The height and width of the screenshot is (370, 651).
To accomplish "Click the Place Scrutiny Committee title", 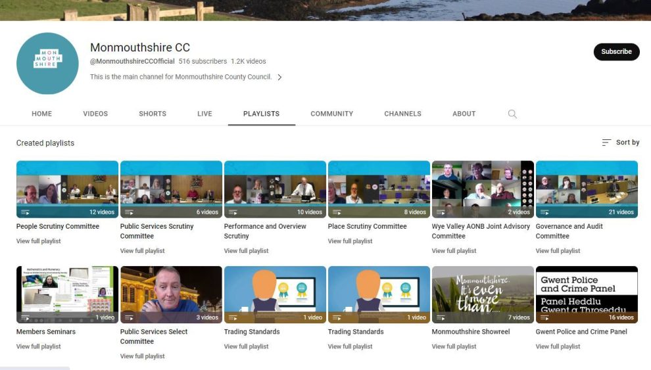I will pyautogui.click(x=367, y=227).
